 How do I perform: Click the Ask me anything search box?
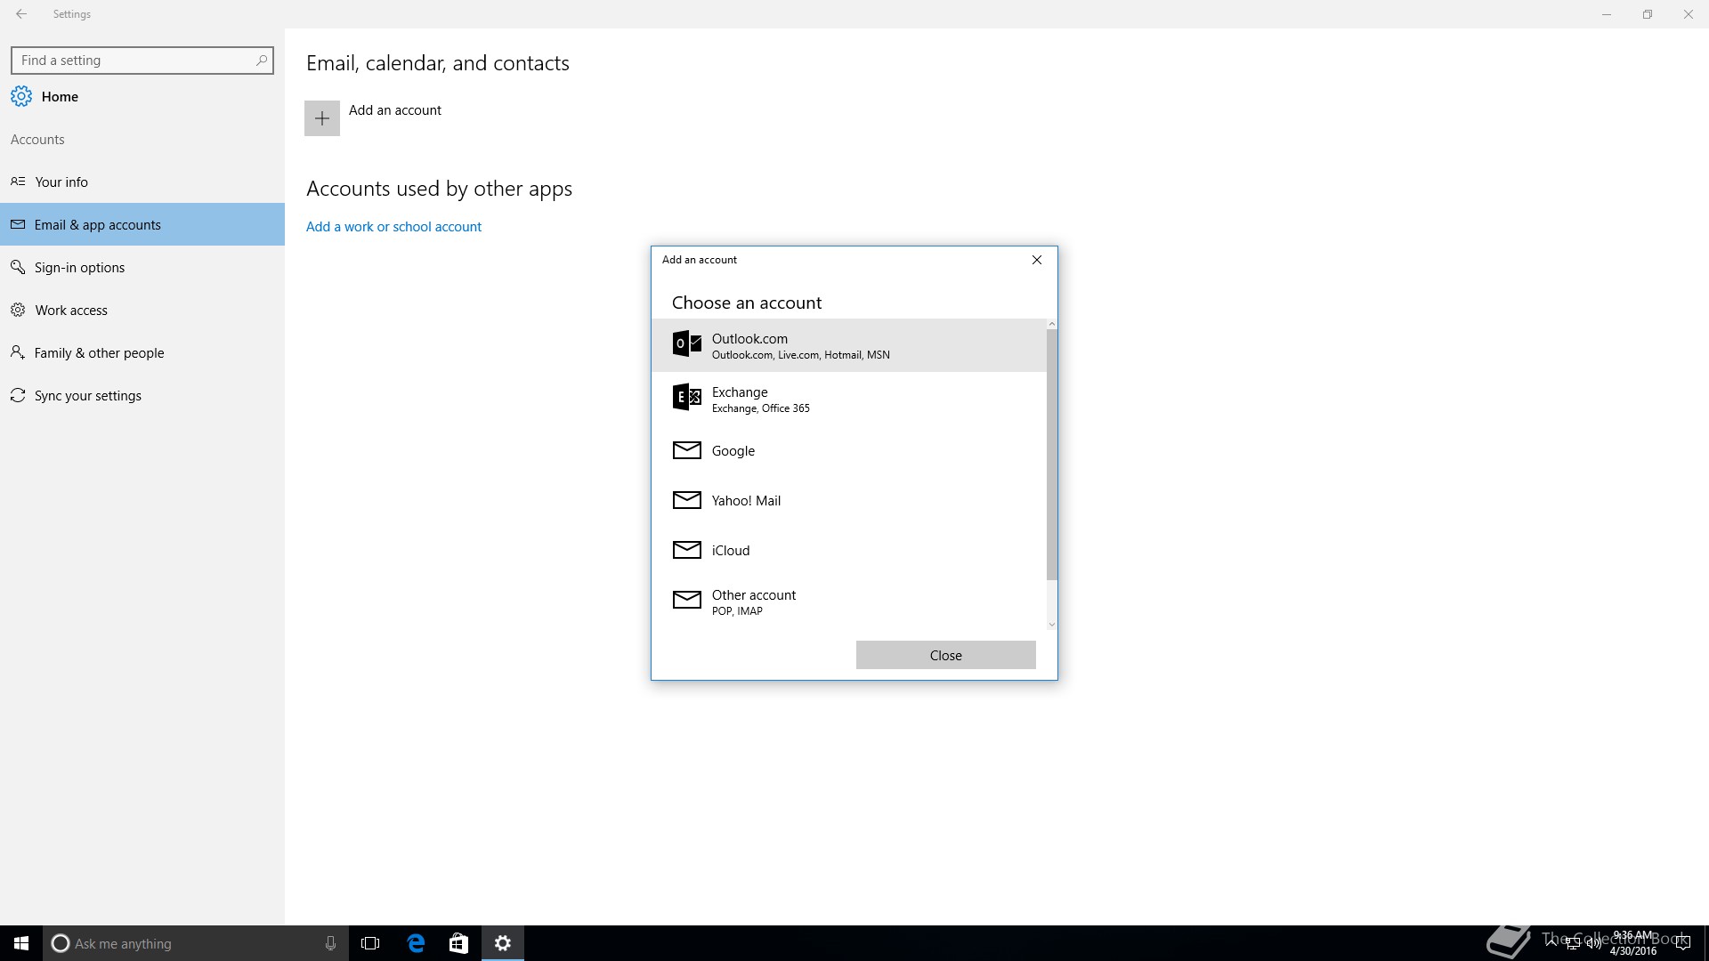(196, 943)
